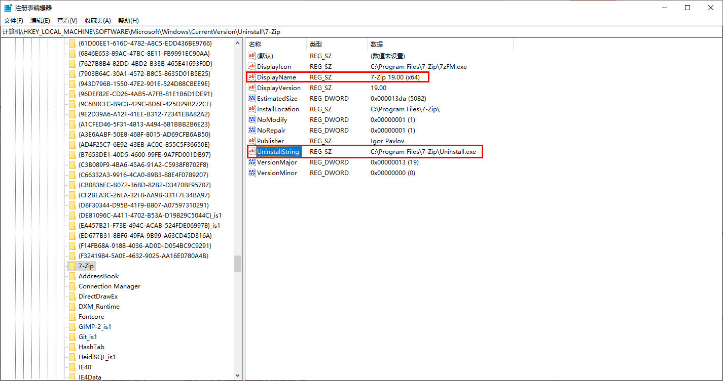723x381 pixels.
Task: Select the {6846E653-89AC-47BC-8E11-FB9991EC90AA} key
Action: tap(144, 53)
